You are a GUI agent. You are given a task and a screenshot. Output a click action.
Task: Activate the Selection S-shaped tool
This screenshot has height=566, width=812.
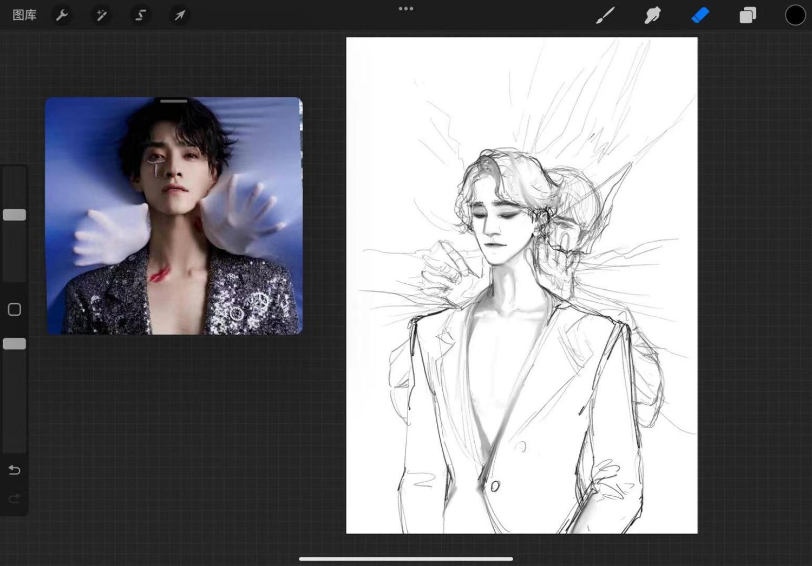click(x=141, y=15)
